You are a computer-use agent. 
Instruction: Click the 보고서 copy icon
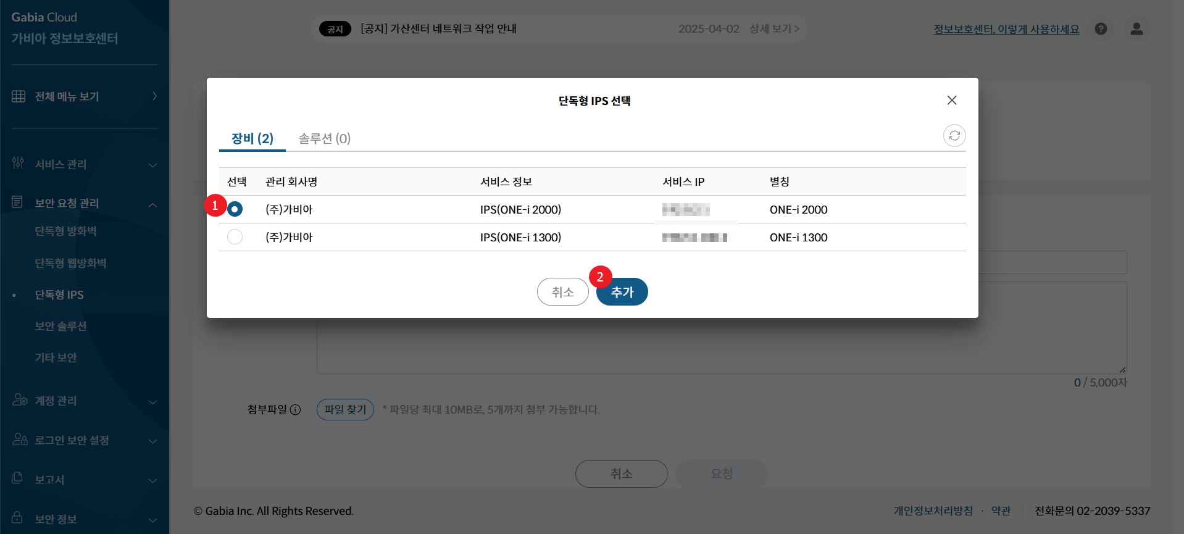coord(17,478)
